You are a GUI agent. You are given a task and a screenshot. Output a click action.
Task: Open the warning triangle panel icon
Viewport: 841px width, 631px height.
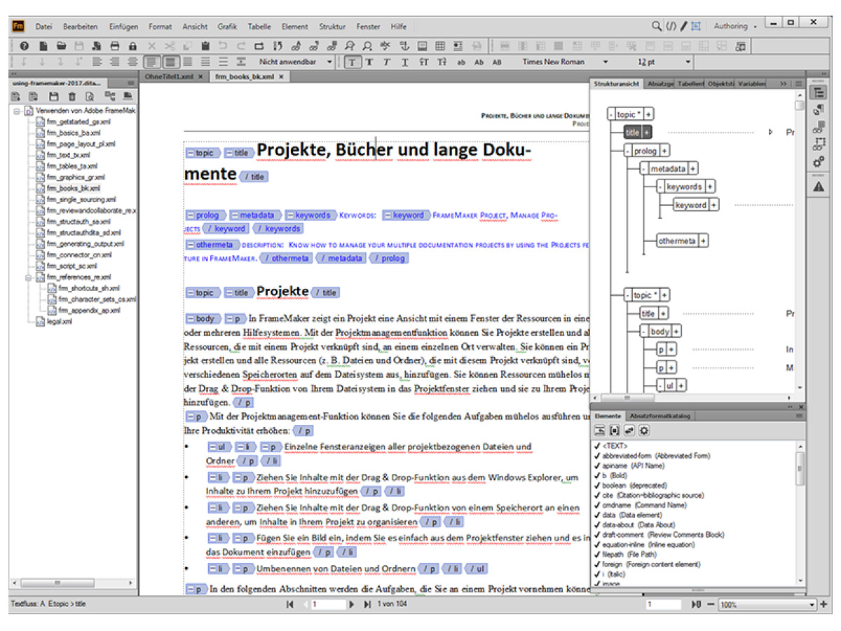coord(818,186)
